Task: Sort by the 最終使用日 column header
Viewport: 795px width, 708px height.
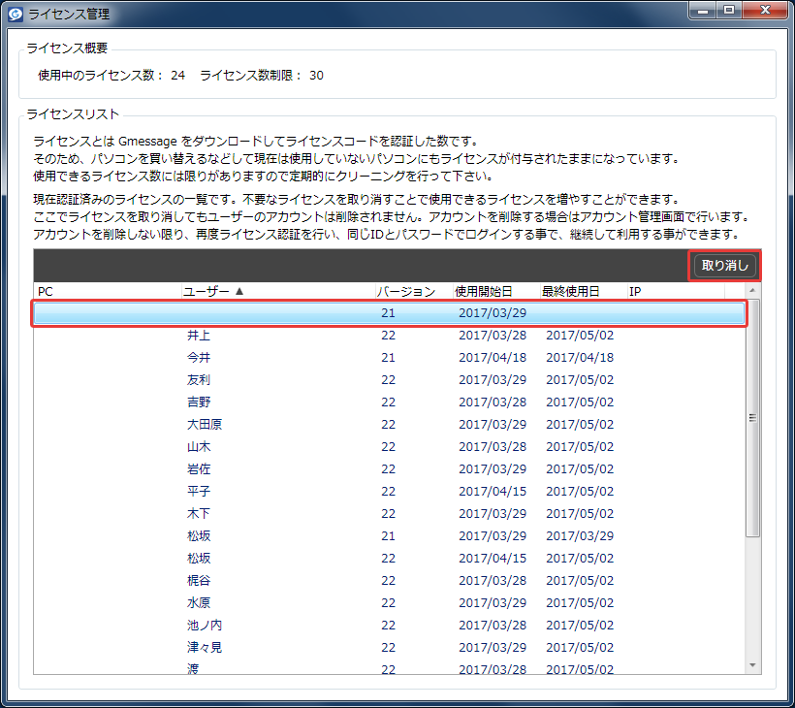Action: 584,292
